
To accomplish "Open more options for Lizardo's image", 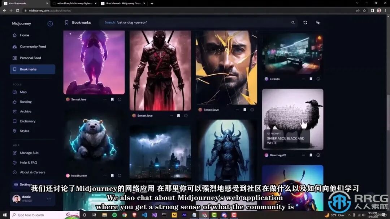I will [303, 79].
